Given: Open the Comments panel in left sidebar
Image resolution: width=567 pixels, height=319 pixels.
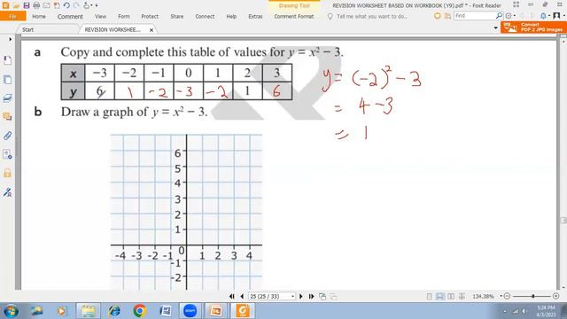Looking at the screenshot, I should coord(7,116).
